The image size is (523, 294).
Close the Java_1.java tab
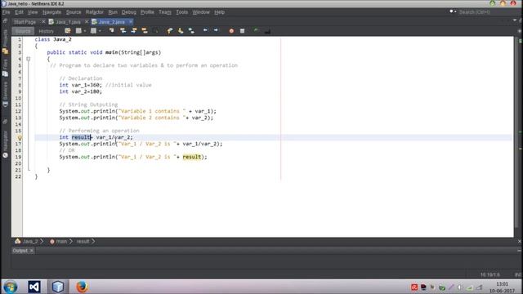pos(87,22)
